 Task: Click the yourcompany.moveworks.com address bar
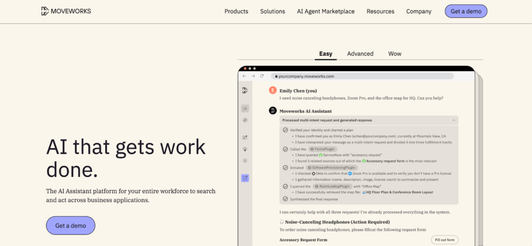362,76
